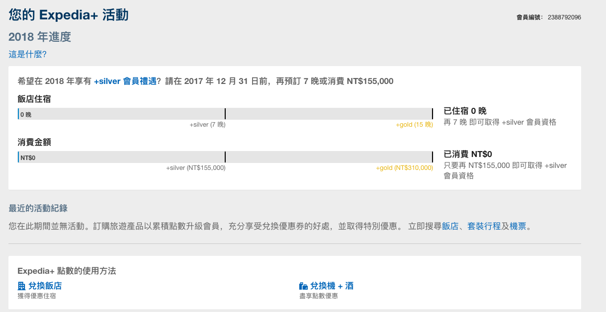The image size is (606, 312).
Task: Click the 已住宿 0 晚 status text
Action: 465,111
